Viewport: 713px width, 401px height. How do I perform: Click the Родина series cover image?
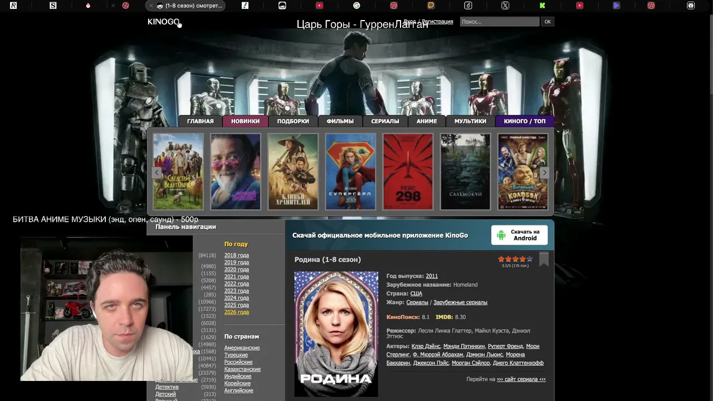pos(336,334)
